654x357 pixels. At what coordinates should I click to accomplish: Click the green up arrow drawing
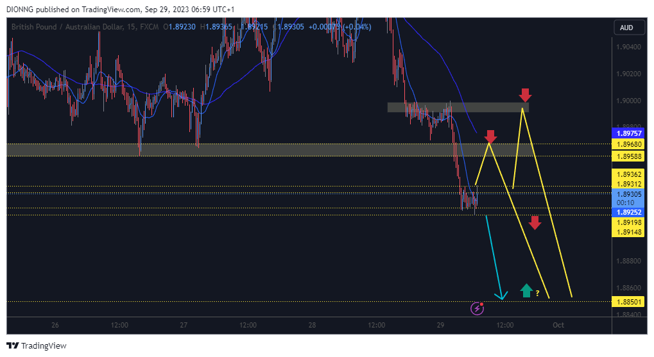point(526,290)
